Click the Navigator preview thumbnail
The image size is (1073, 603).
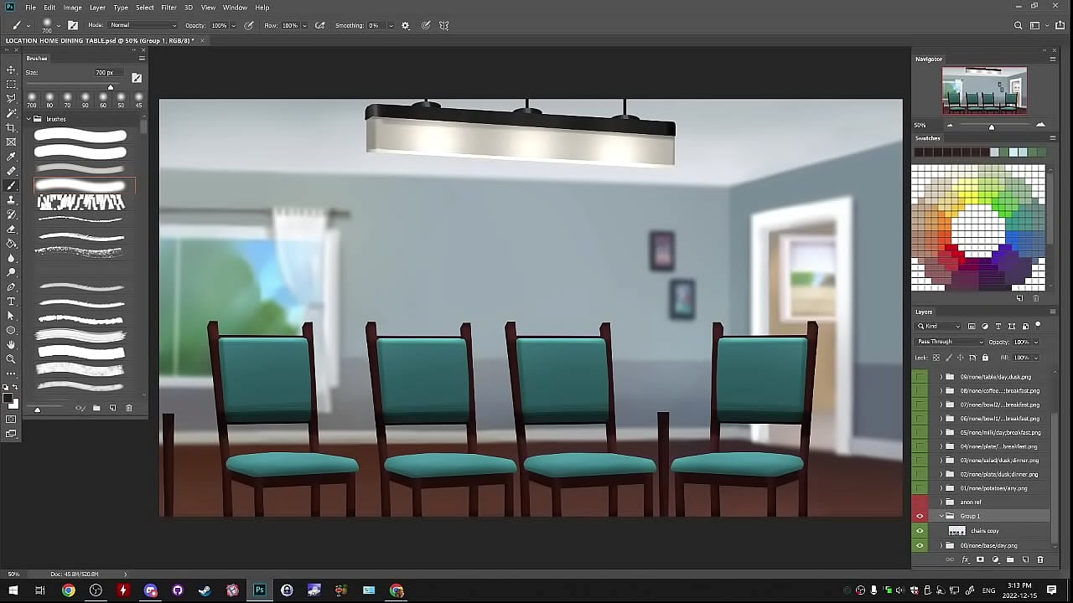pos(984,90)
